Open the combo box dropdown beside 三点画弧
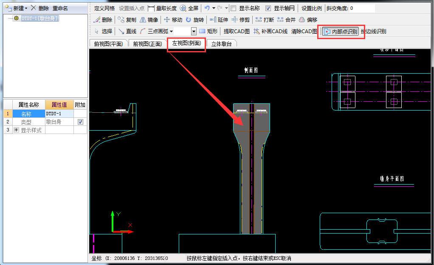434x265 pixels. [194, 31]
